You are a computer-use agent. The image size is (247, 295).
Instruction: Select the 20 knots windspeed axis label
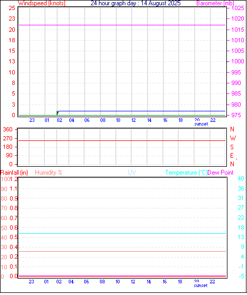[x=12, y=30]
